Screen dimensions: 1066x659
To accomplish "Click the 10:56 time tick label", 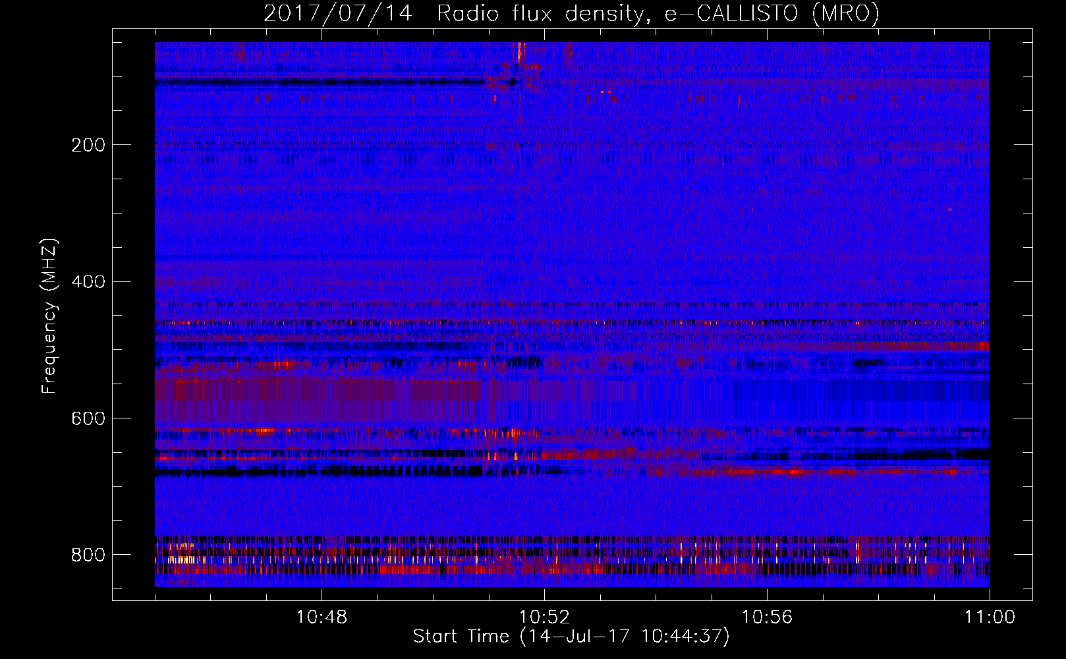I will pos(767,617).
